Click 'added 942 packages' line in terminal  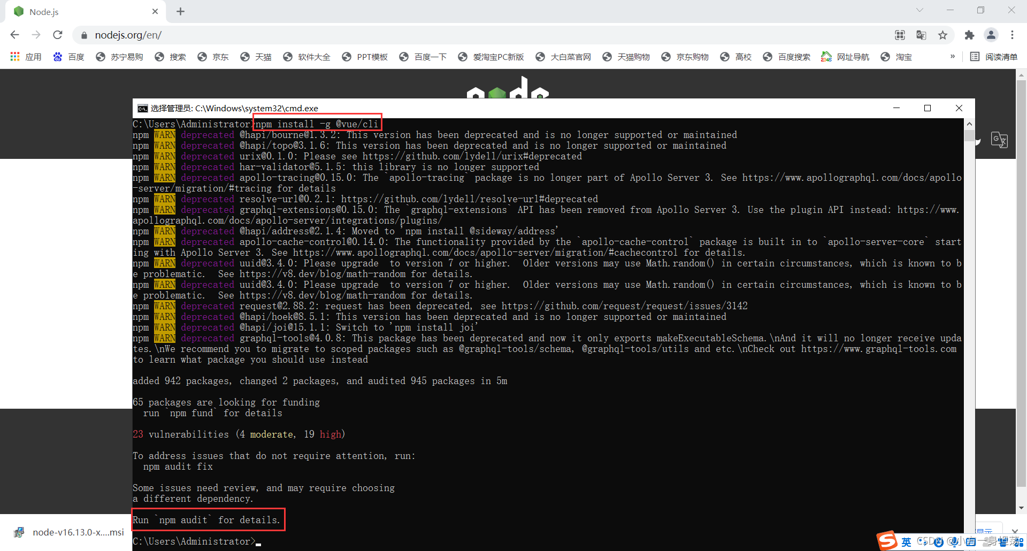coord(320,381)
